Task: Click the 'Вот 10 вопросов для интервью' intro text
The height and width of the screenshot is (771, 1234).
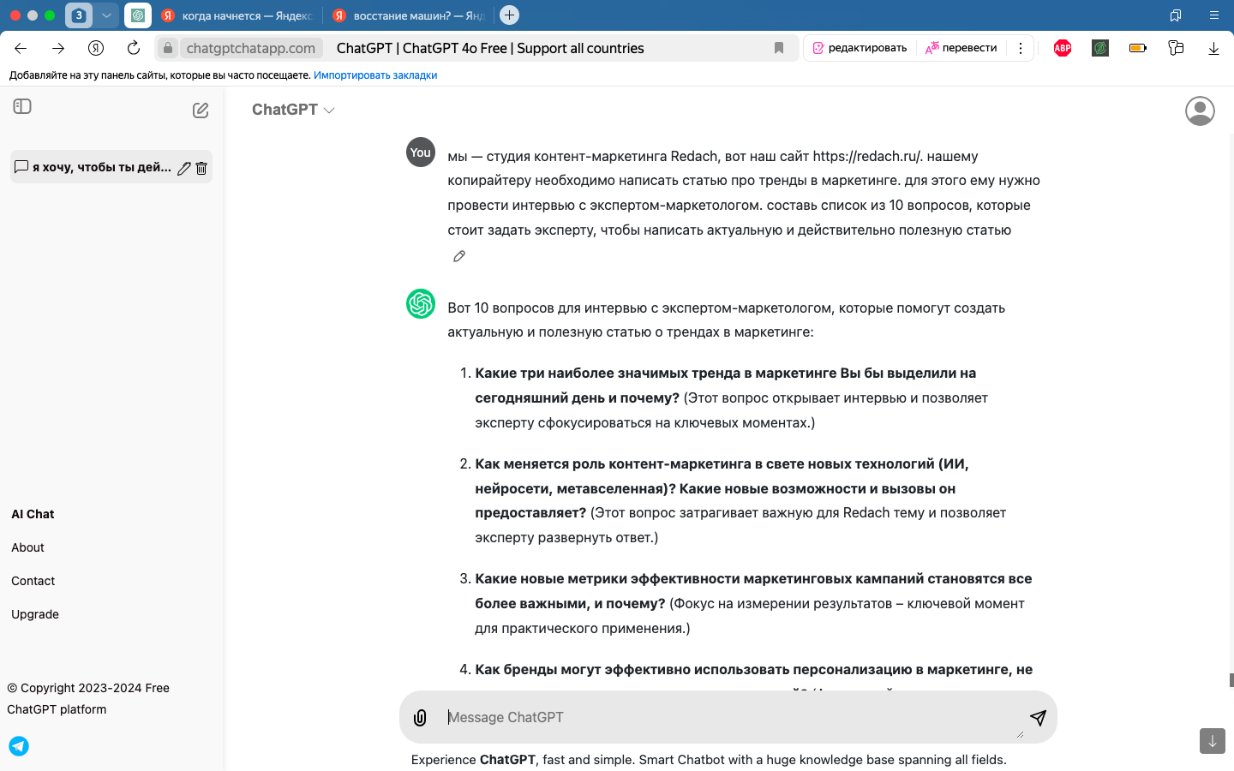Action: tap(726, 320)
